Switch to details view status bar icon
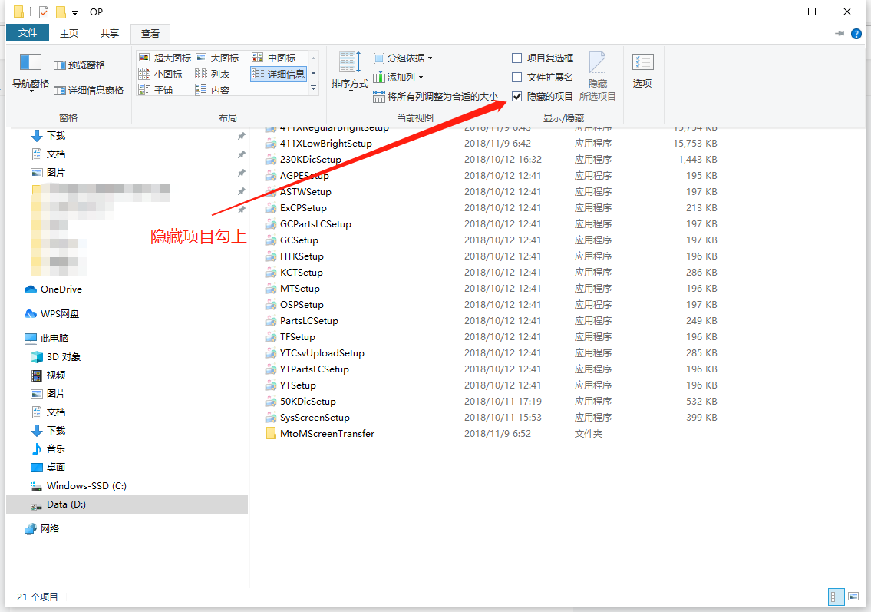The width and height of the screenshot is (871, 612). [x=837, y=597]
